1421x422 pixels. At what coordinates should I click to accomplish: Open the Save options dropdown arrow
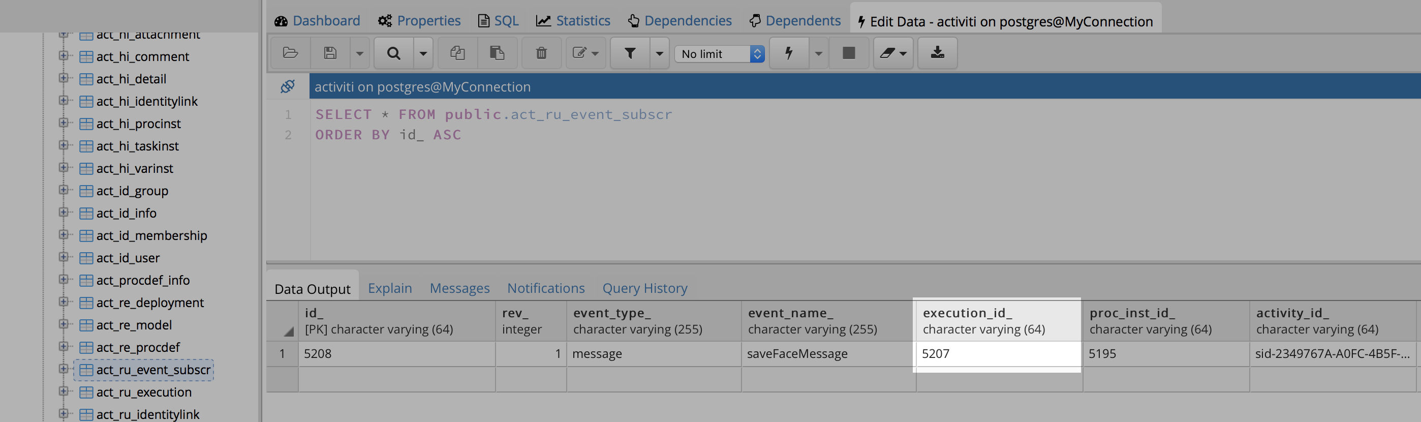[360, 53]
